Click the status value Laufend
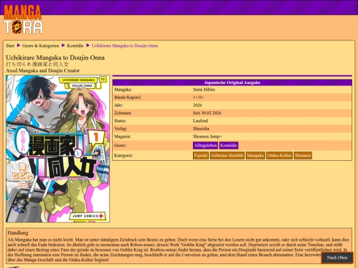 point(200,121)
